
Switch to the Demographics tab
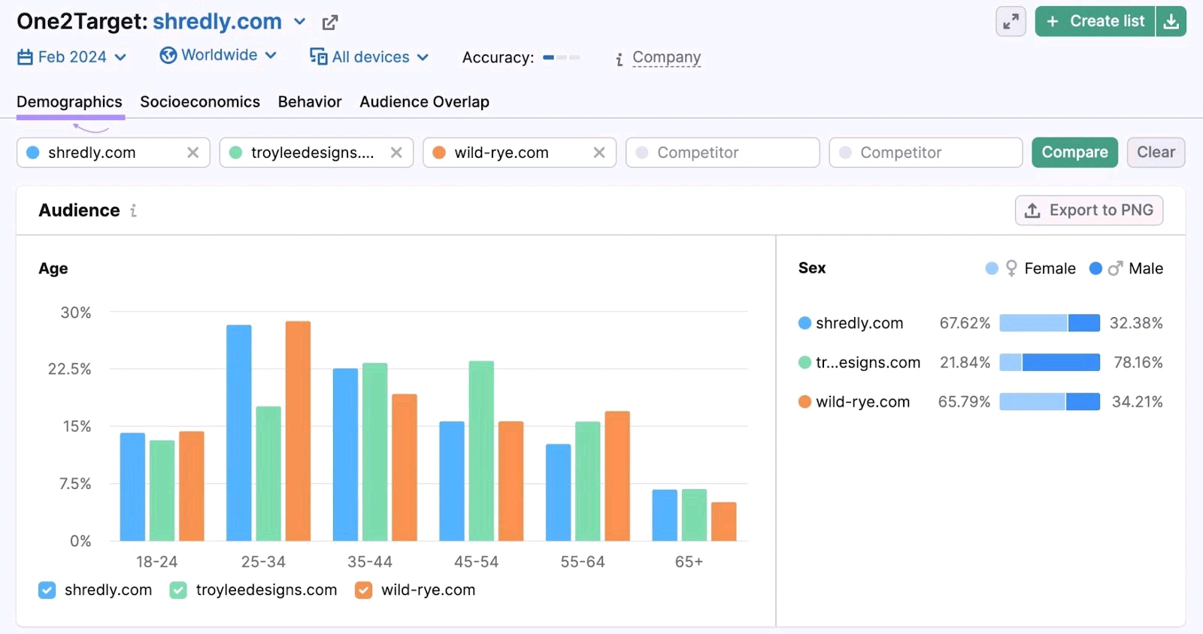tap(69, 101)
